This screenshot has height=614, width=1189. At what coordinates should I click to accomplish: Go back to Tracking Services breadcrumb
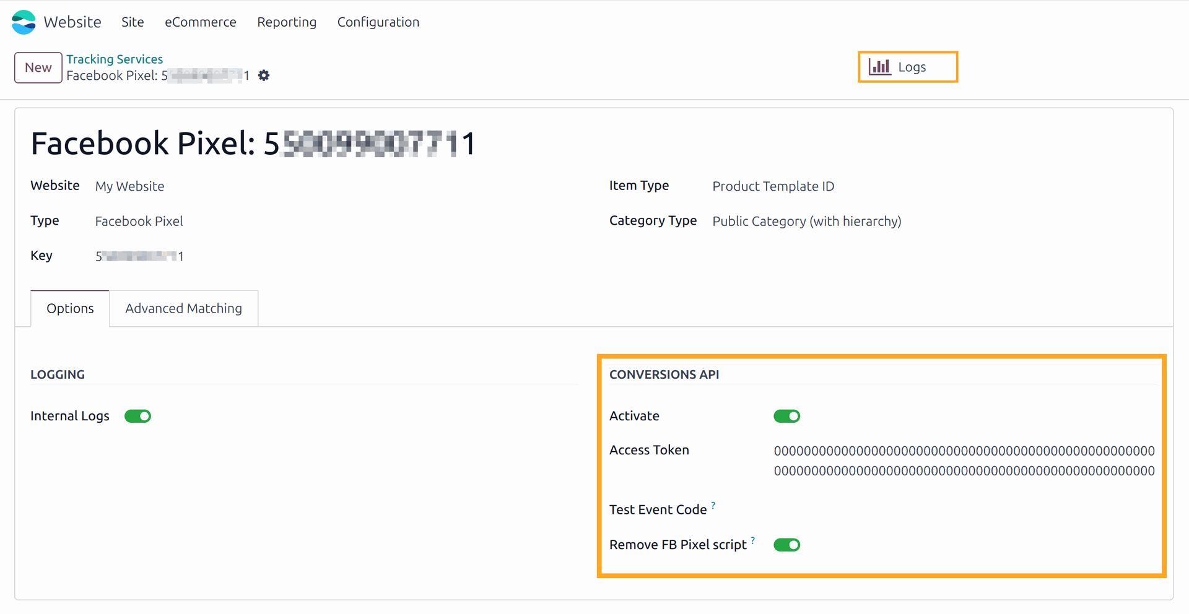coord(115,59)
